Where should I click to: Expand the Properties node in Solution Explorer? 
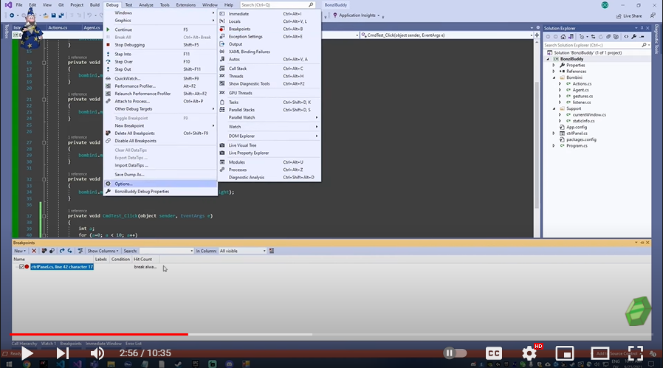[x=554, y=66]
